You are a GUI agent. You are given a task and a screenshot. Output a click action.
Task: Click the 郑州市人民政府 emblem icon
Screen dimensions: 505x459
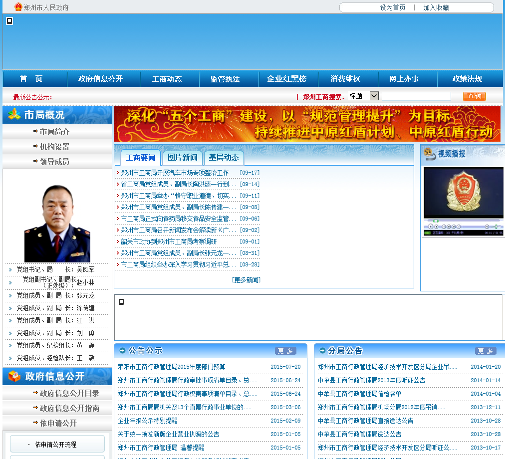pos(18,7)
